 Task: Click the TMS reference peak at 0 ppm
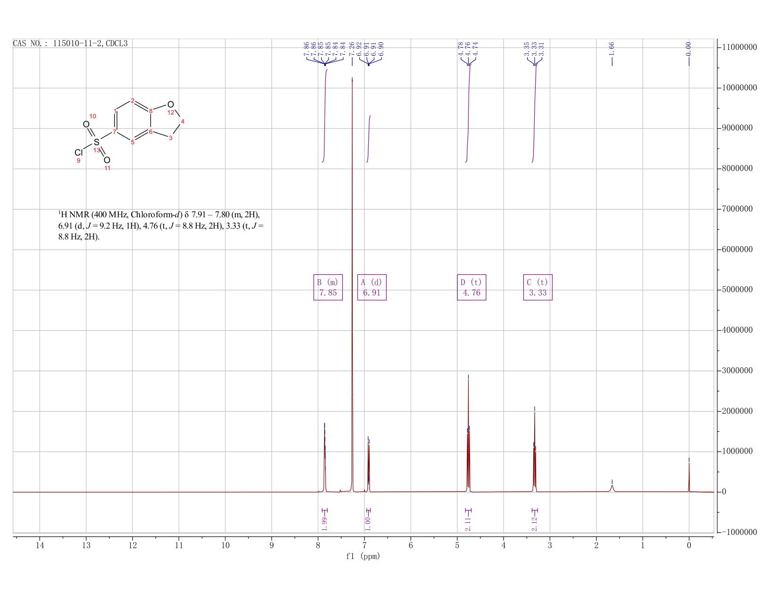click(x=689, y=477)
